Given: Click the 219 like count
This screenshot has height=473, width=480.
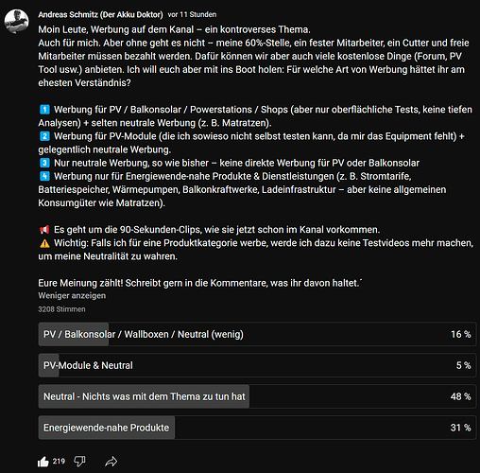Looking at the screenshot, I should tap(59, 462).
